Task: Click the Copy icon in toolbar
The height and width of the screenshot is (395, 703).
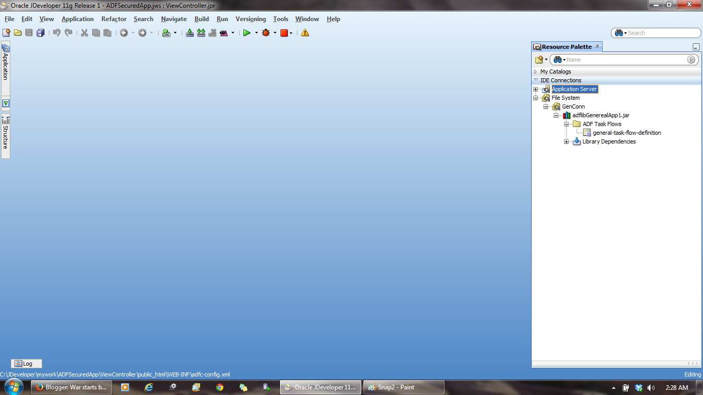Action: 96,33
